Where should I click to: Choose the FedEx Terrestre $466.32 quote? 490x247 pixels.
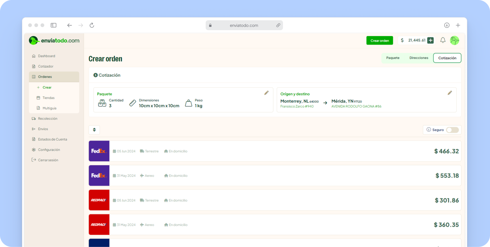click(275, 151)
